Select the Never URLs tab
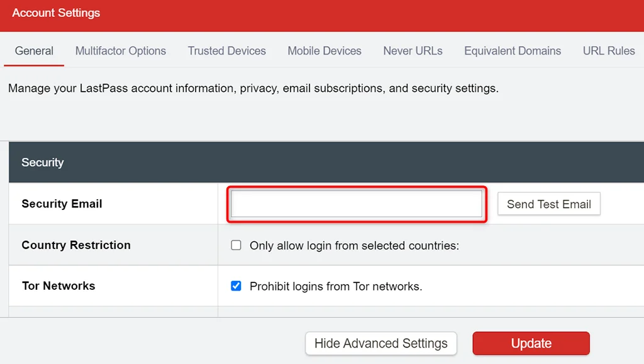644x364 pixels. (x=413, y=51)
